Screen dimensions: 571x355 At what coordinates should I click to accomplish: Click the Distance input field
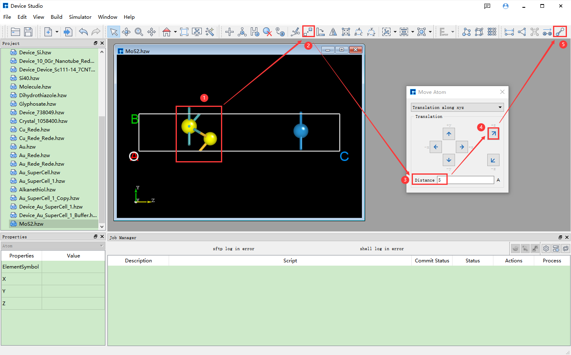coord(466,180)
